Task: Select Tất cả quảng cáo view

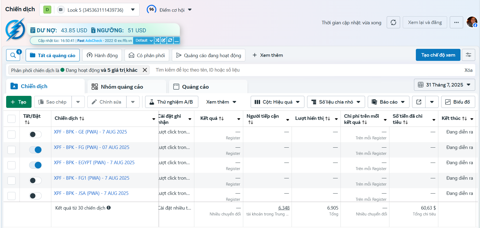Action: (x=53, y=55)
